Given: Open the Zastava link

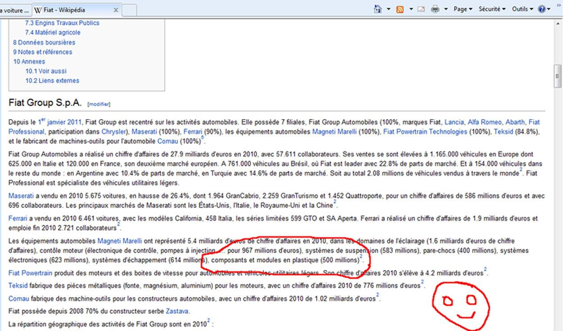Looking at the screenshot, I should click(177, 311).
